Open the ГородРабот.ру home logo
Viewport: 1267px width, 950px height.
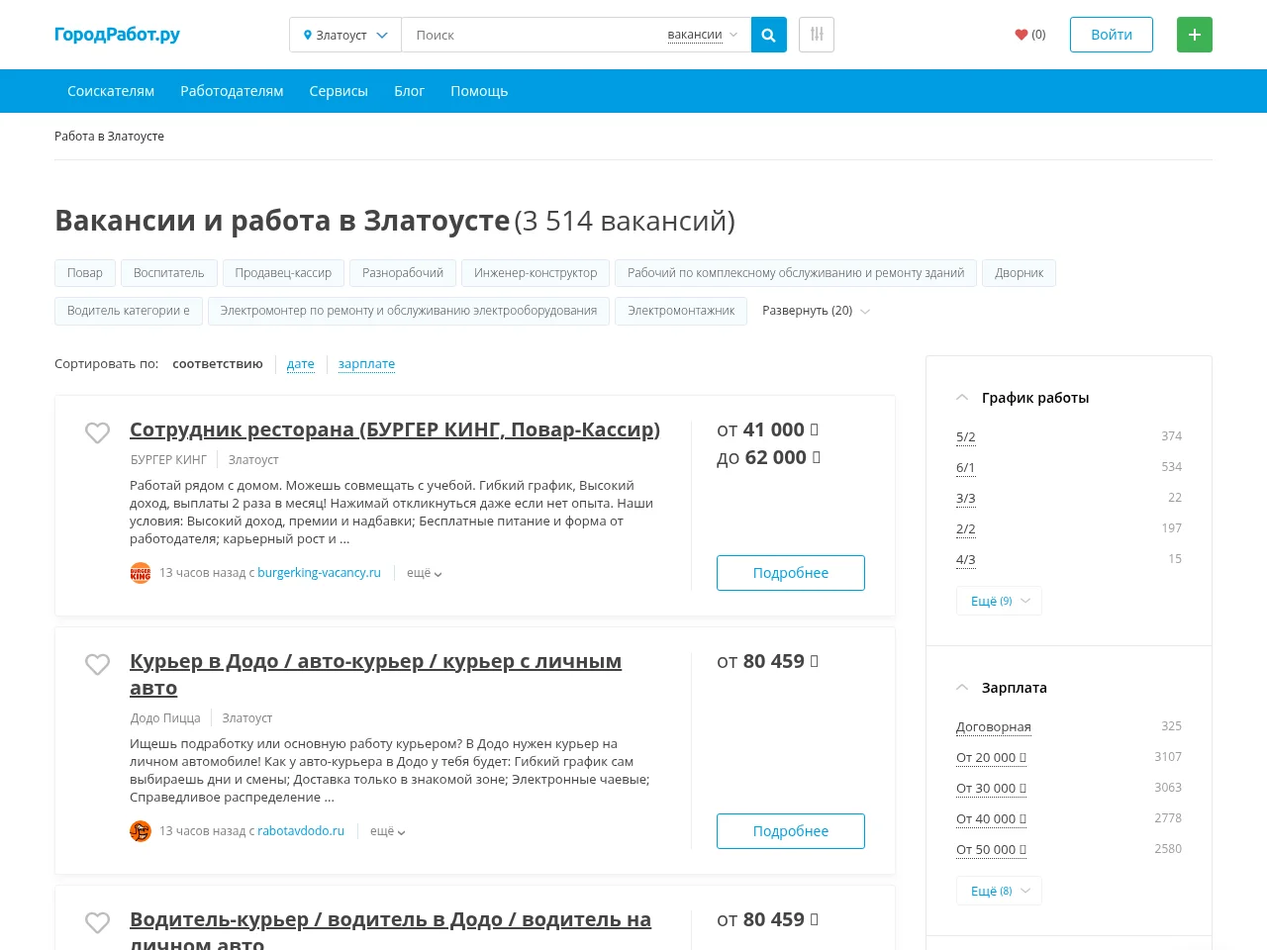click(117, 35)
